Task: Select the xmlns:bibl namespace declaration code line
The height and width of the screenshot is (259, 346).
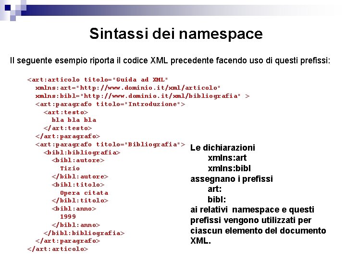Action: (142, 96)
